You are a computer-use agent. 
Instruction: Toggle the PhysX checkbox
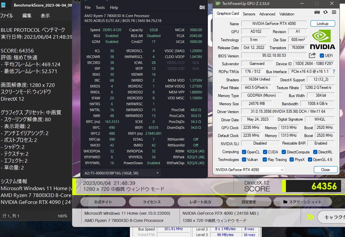click(291, 160)
